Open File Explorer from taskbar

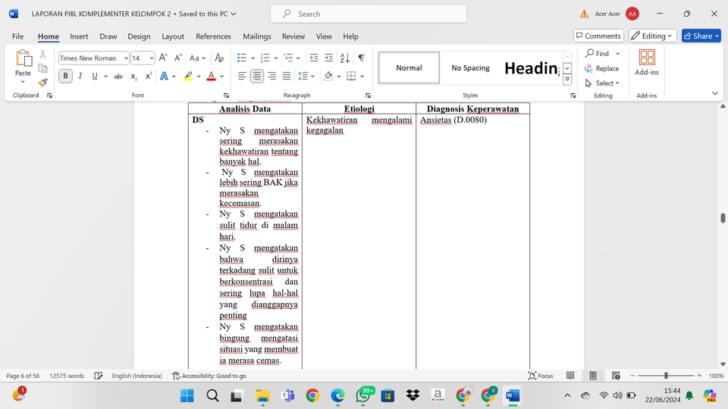click(x=262, y=395)
